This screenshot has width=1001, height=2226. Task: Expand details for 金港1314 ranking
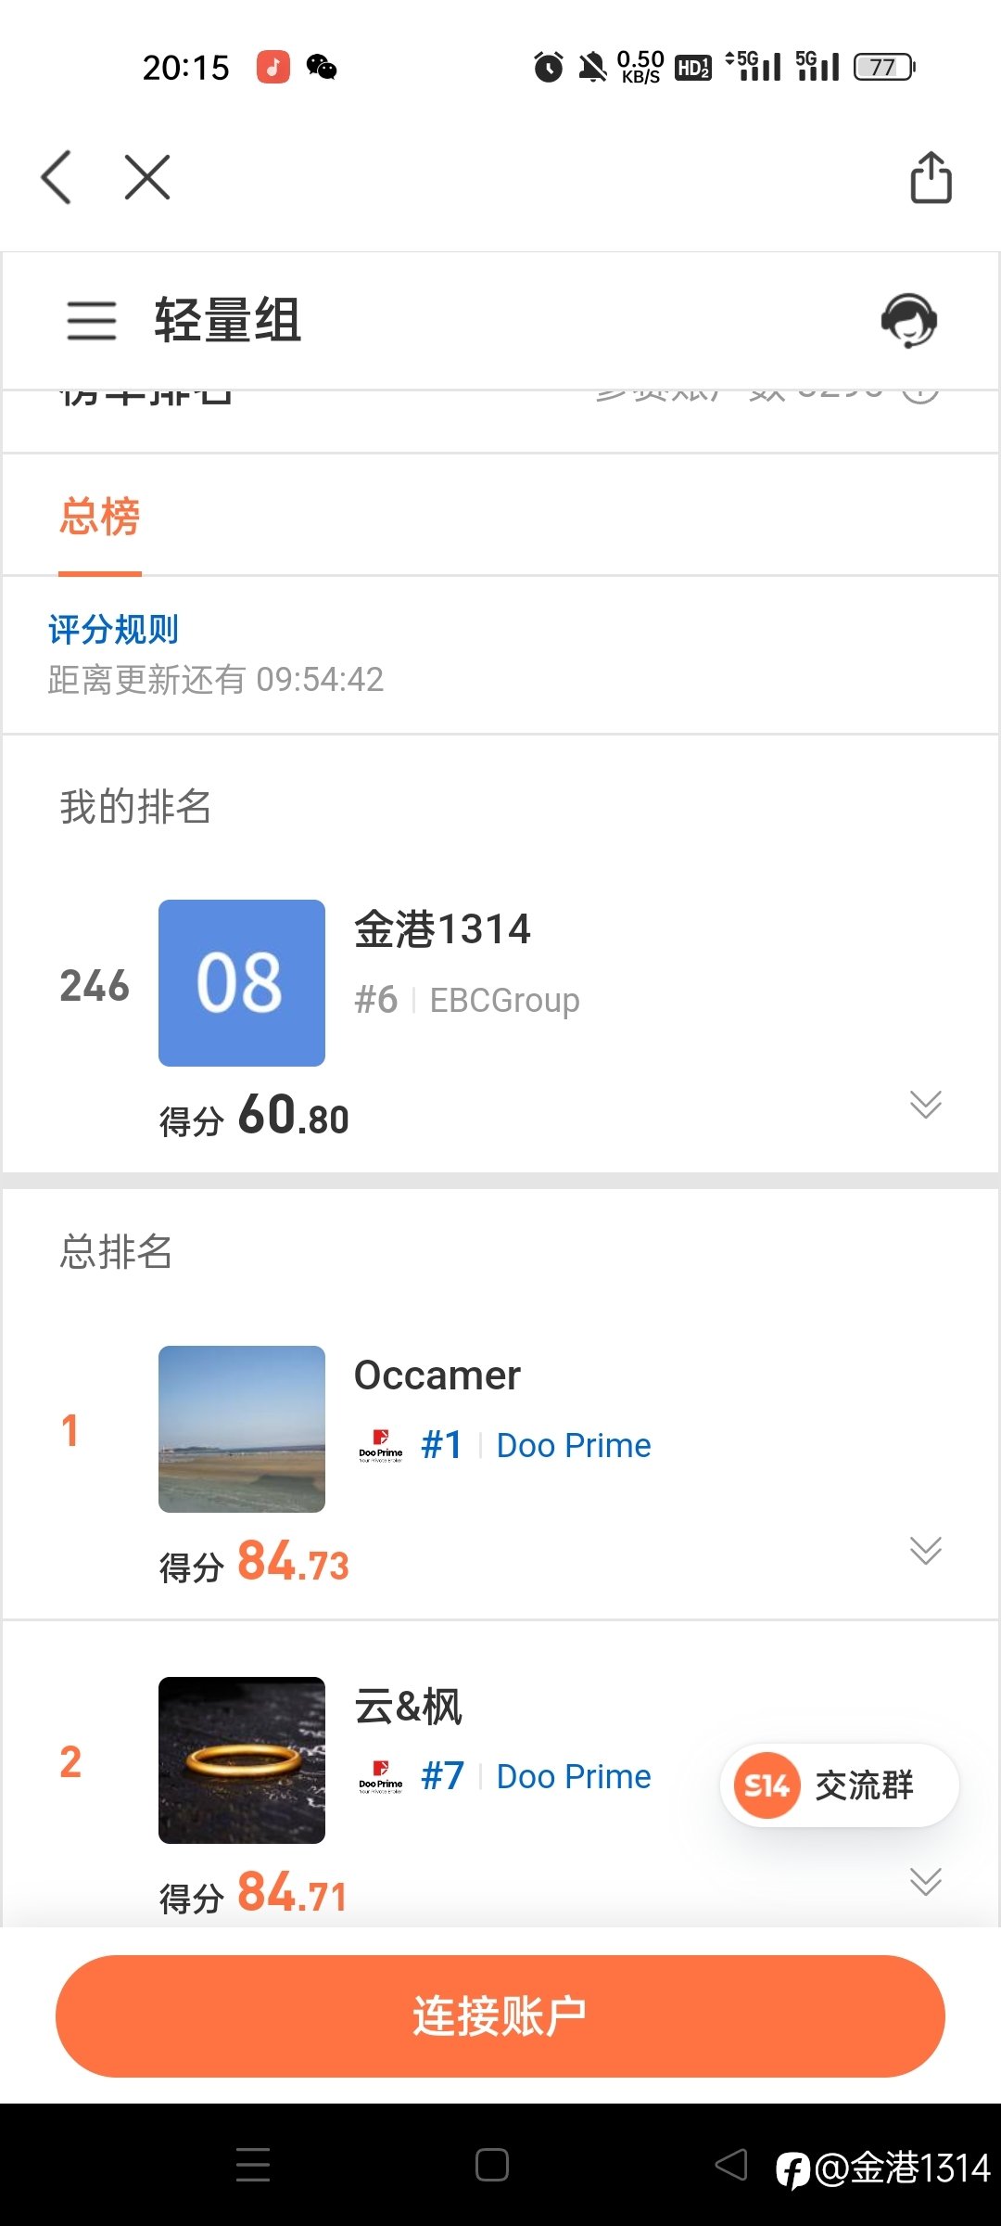click(x=925, y=1104)
